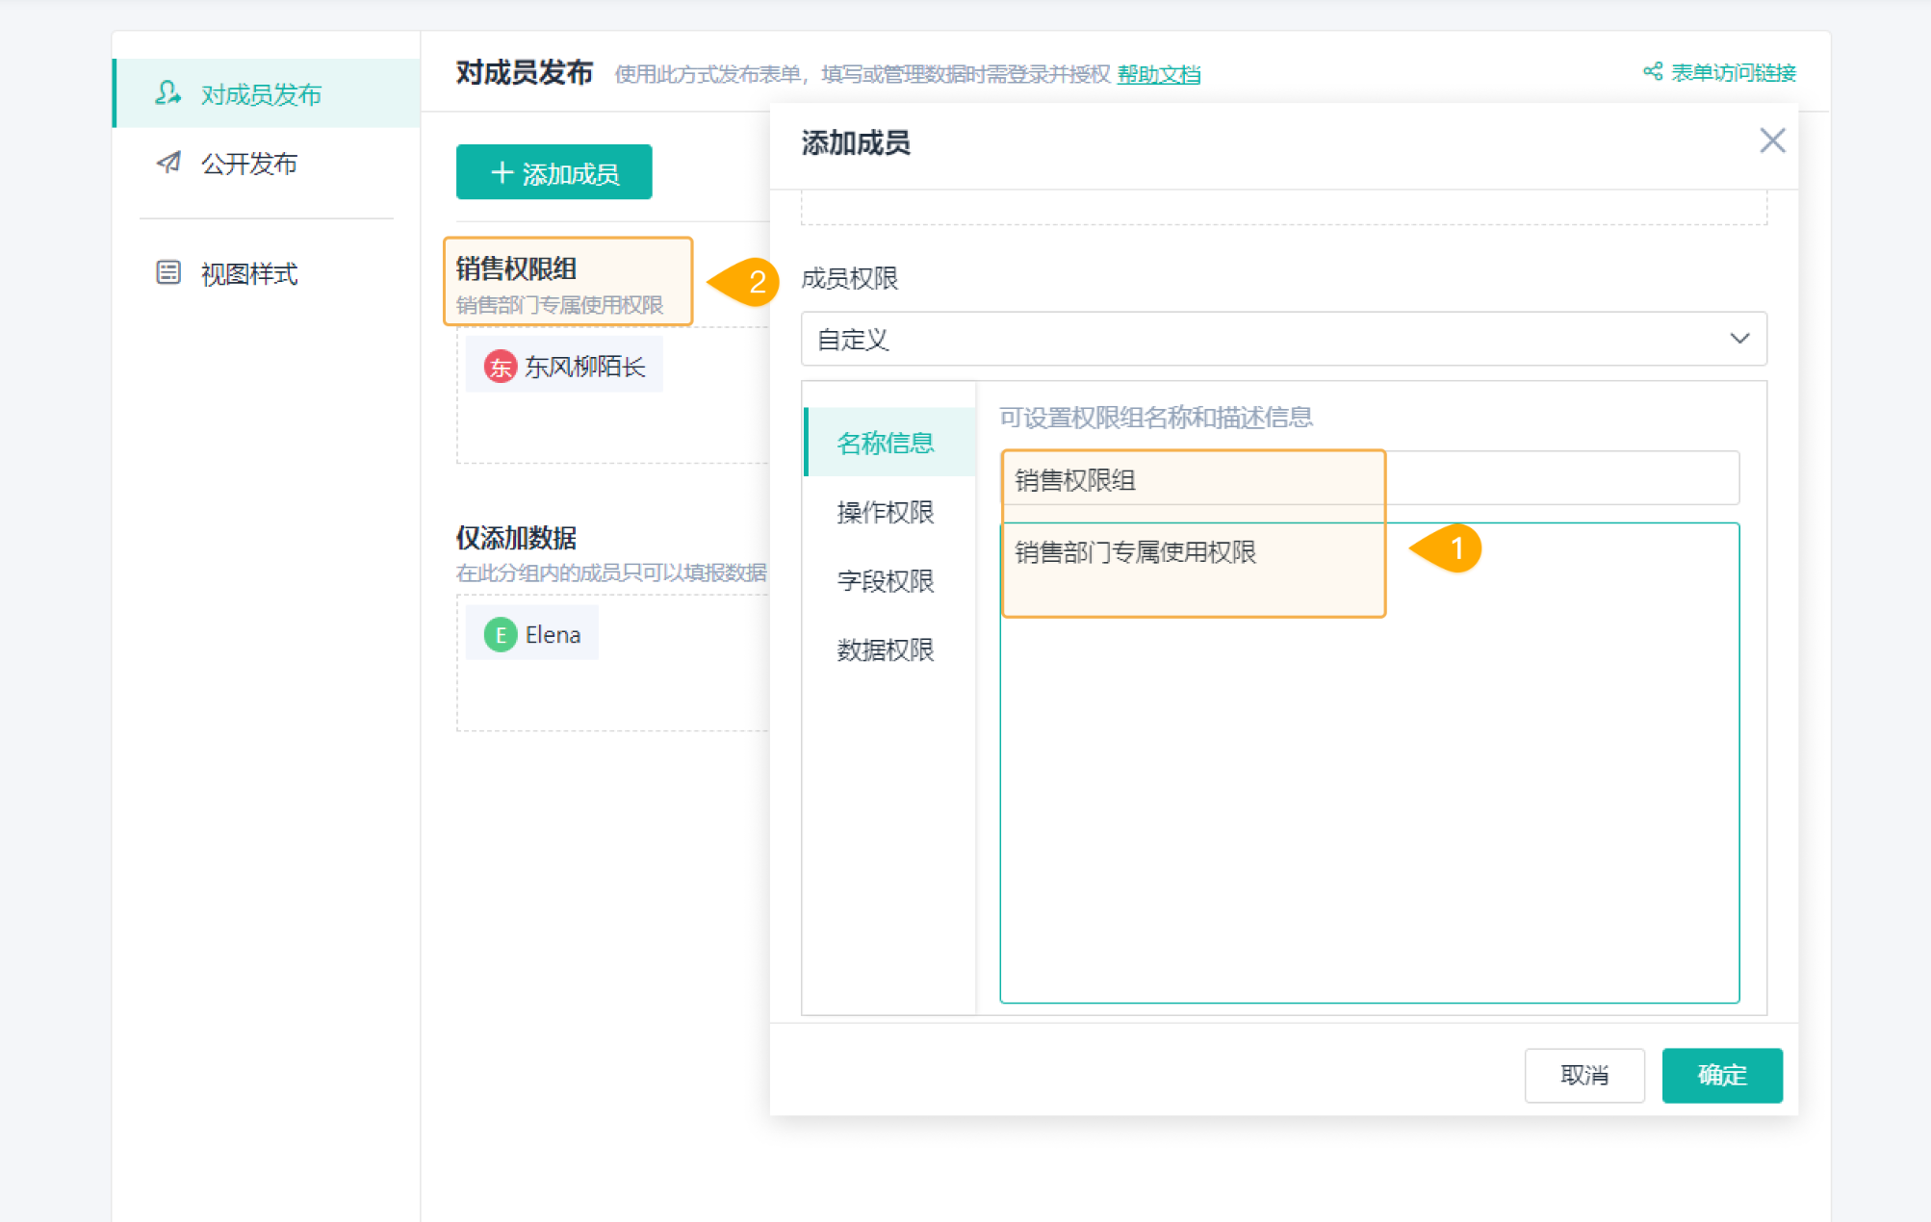The height and width of the screenshot is (1222, 1931).
Task: Click the plus icon on 添加成员 button
Action: 502,173
